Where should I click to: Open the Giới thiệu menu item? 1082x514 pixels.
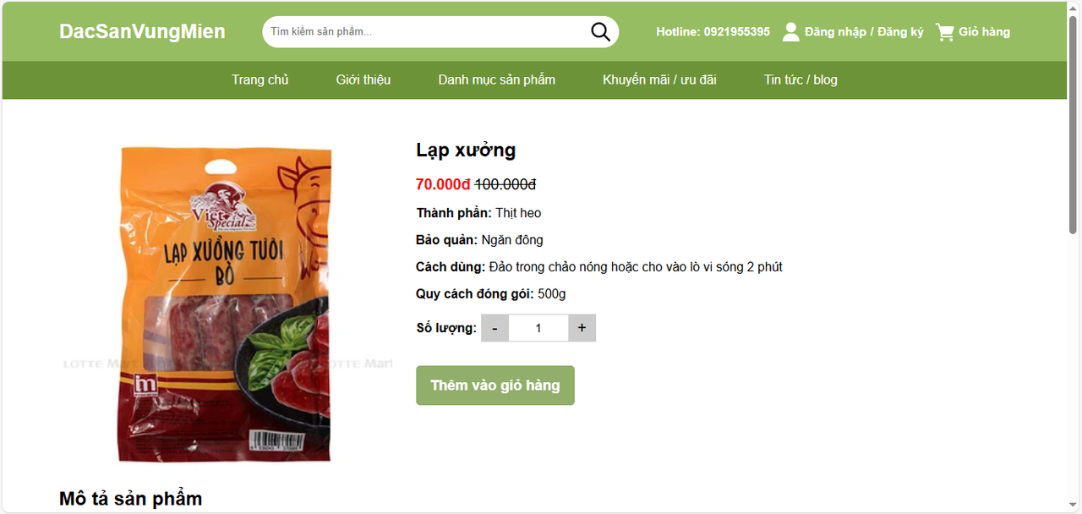click(363, 79)
